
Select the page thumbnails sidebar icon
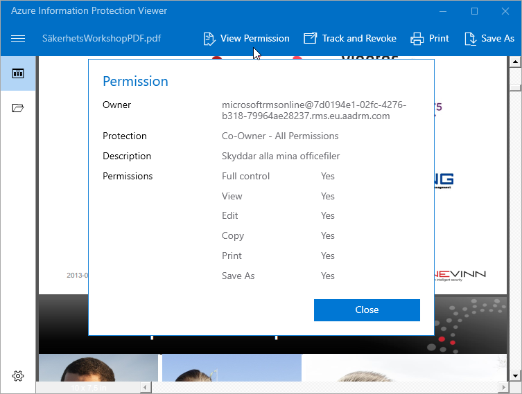(x=18, y=73)
